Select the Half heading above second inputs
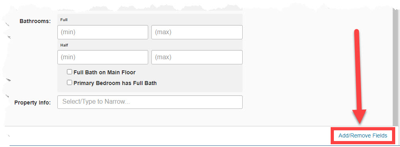The image size is (400, 147). click(x=64, y=45)
